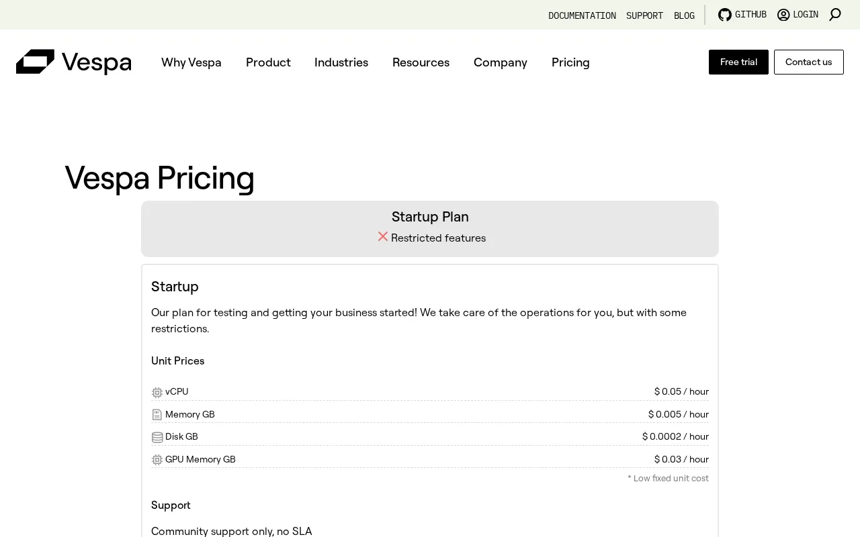860x537 pixels.
Task: Click Community support only, no SLA text
Action: point(232,531)
